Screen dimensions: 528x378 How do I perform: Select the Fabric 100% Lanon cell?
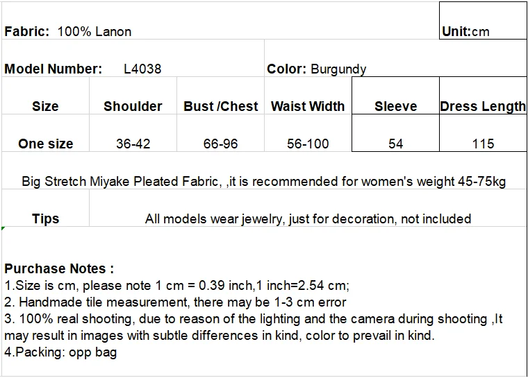coord(220,21)
